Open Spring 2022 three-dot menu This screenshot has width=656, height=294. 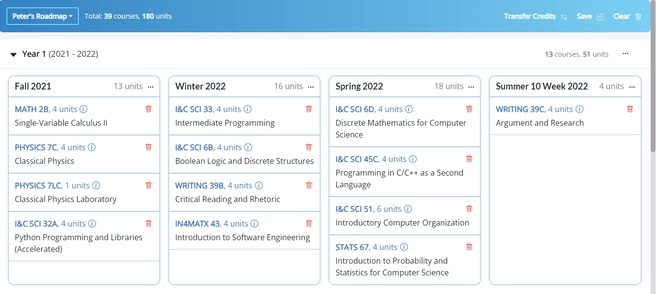471,87
